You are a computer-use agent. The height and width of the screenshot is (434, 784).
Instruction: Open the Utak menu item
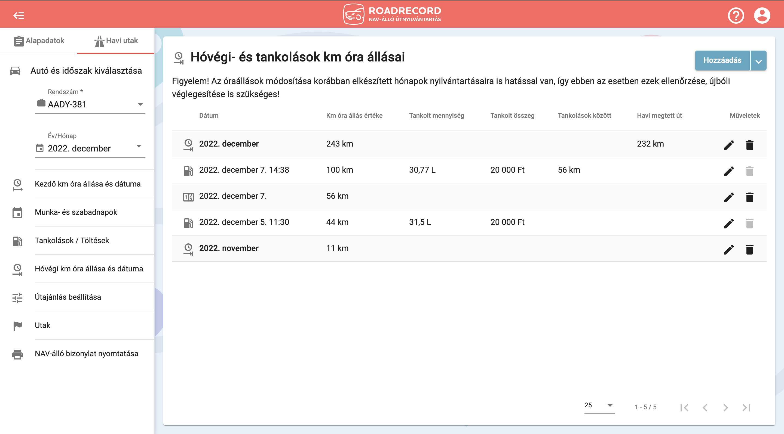[x=42, y=325]
